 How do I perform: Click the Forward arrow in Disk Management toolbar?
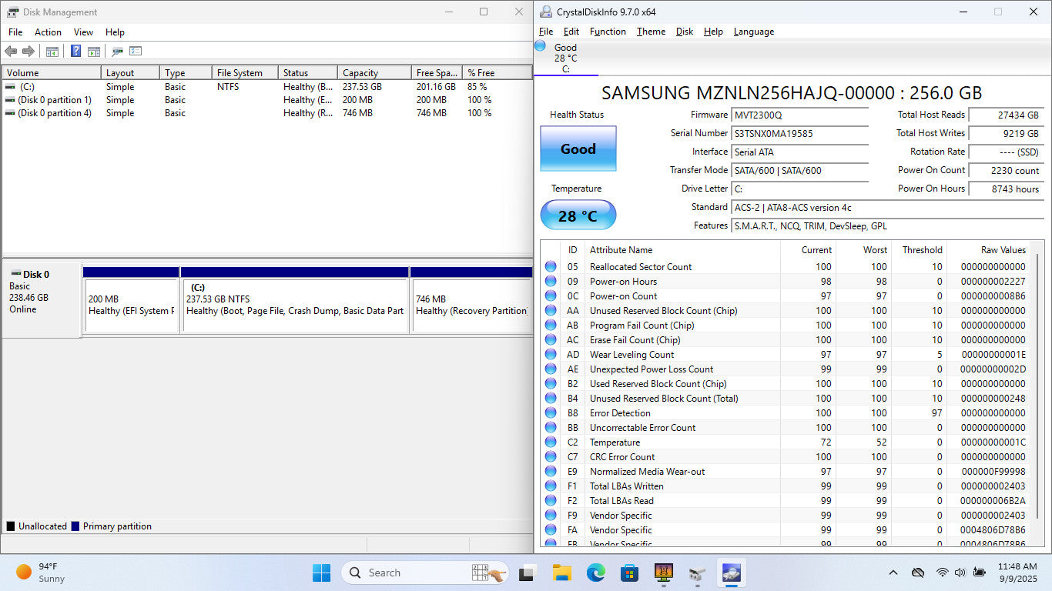28,52
